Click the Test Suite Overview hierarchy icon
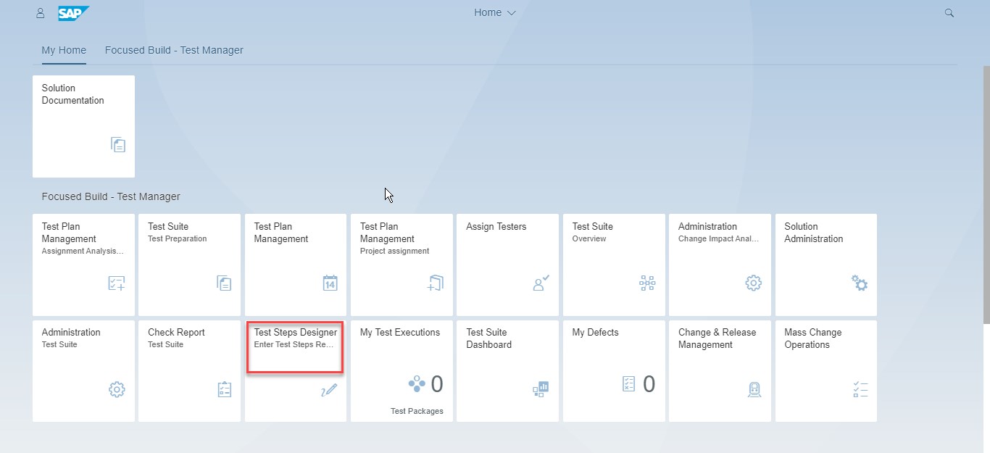Image resolution: width=990 pixels, height=453 pixels. click(647, 283)
